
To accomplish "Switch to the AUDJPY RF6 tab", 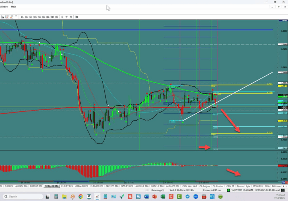I will [21, 186].
